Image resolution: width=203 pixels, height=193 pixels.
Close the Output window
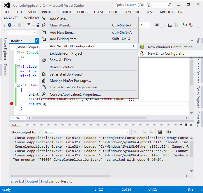pyautogui.click(x=191, y=125)
